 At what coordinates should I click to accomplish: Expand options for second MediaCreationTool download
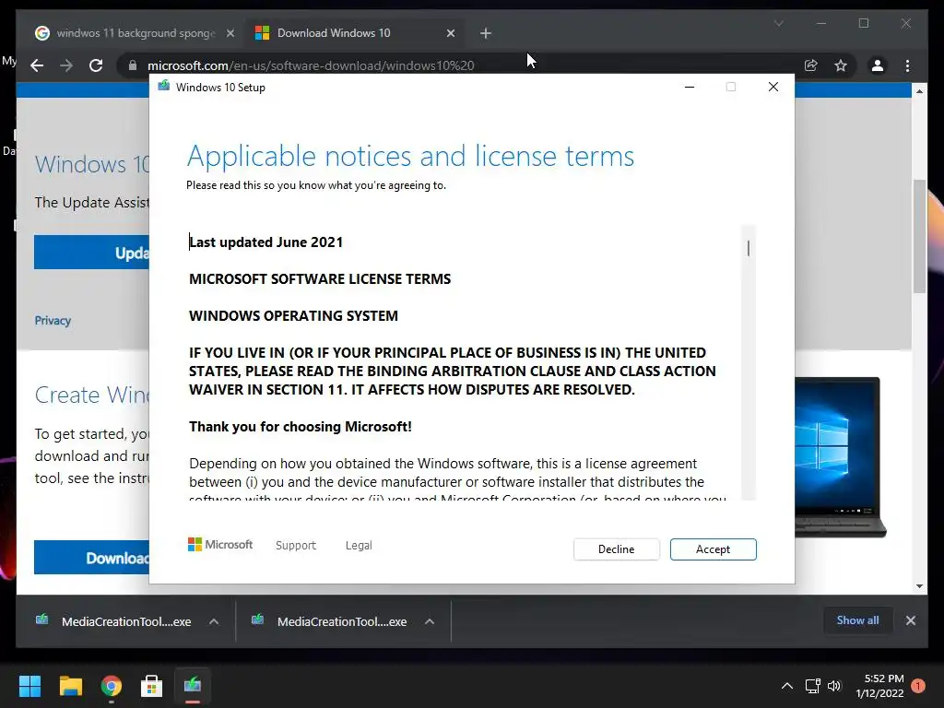pyautogui.click(x=430, y=621)
